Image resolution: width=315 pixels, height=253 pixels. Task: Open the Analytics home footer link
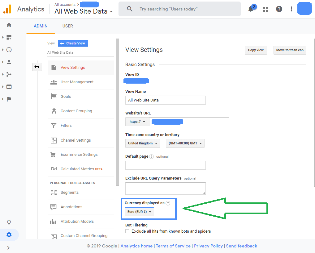(136, 246)
